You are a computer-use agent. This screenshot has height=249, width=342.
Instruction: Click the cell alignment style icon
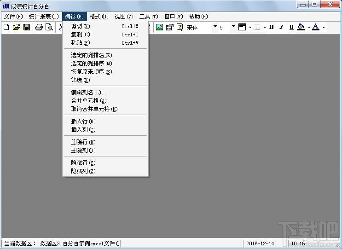click(x=242, y=27)
